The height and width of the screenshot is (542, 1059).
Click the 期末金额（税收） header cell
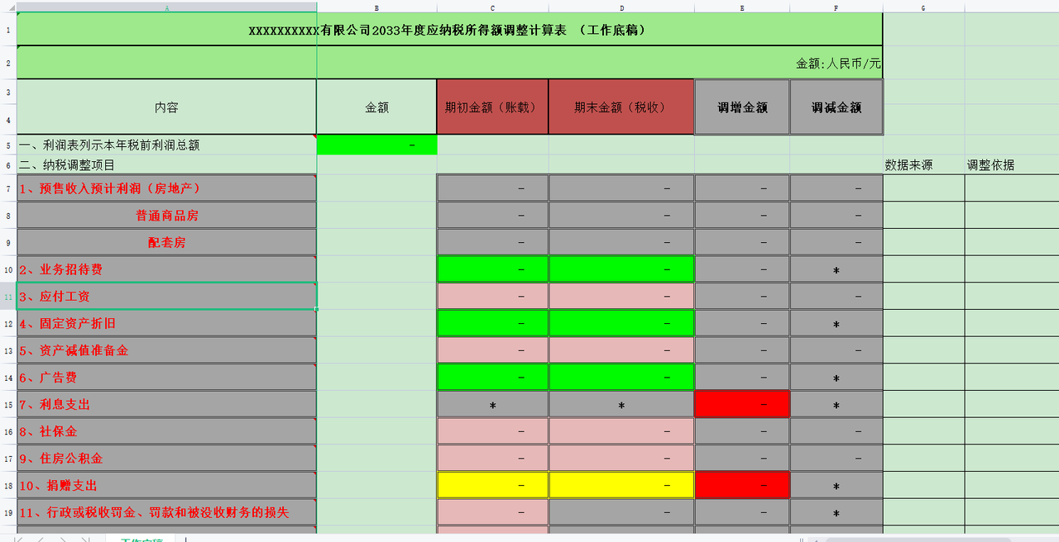[x=621, y=106]
